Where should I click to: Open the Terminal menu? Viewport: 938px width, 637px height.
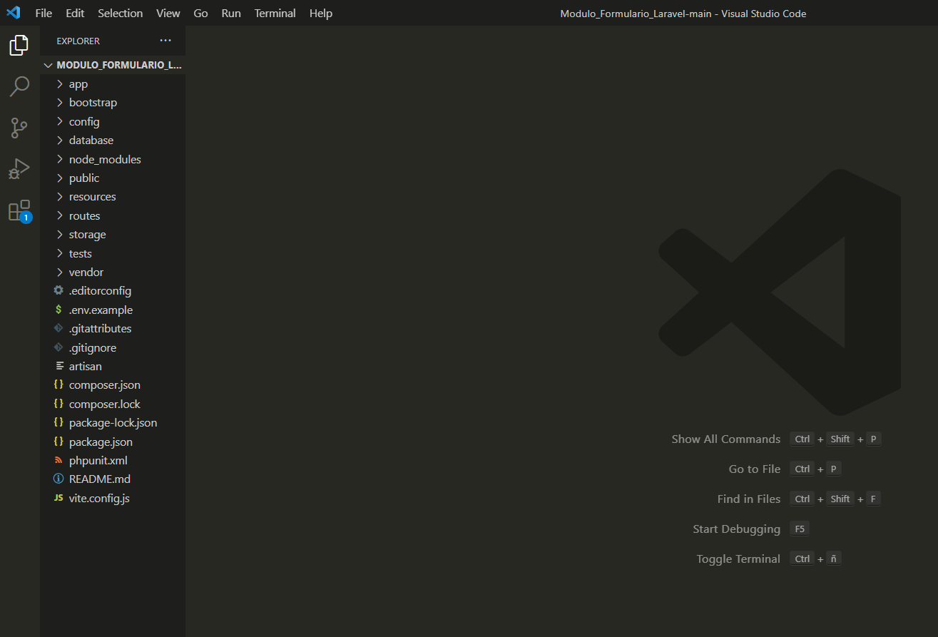(275, 13)
